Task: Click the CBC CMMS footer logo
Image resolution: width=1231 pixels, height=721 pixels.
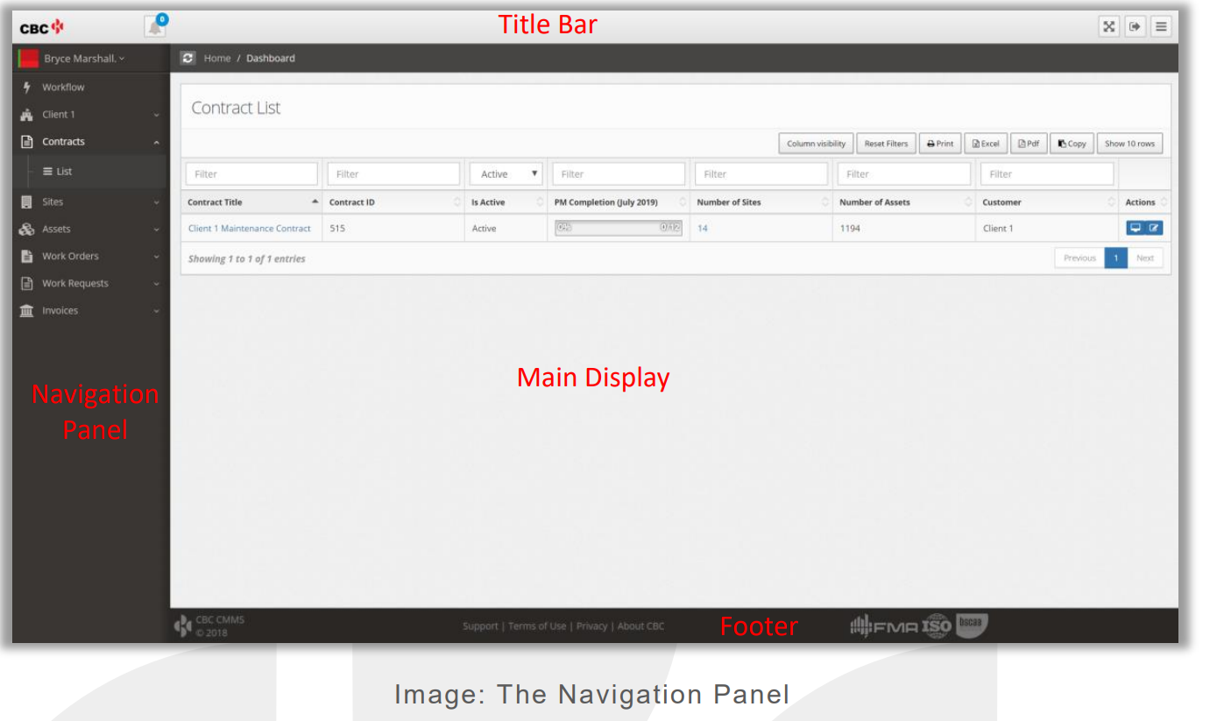Action: (x=183, y=626)
